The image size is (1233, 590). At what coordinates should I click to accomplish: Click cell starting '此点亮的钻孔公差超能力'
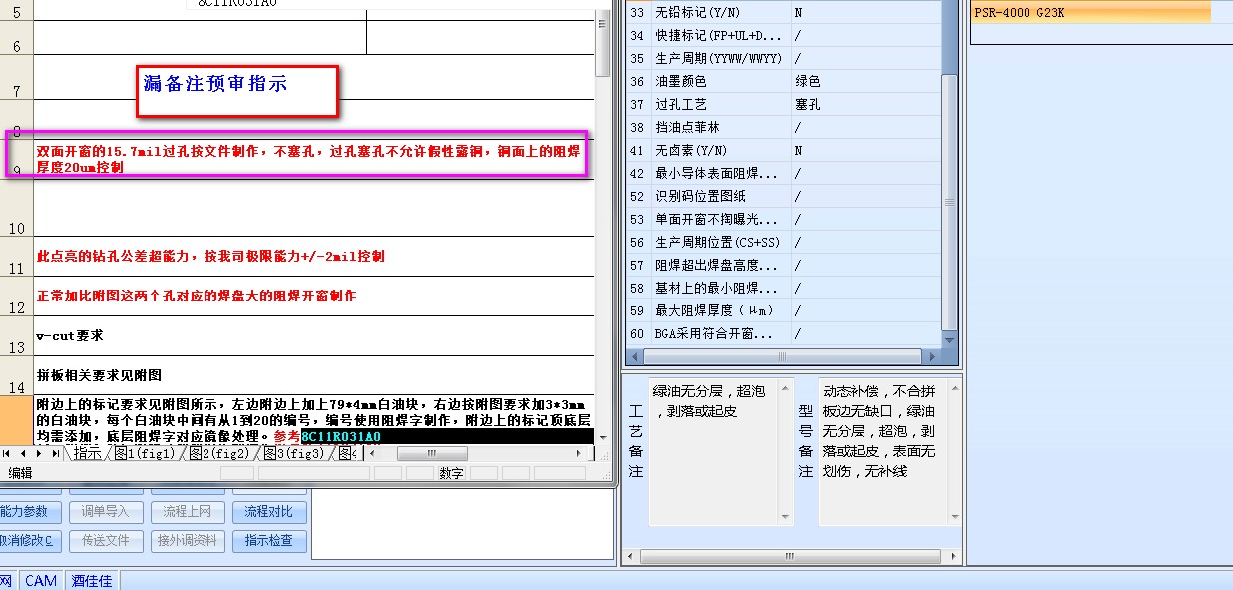313,257
